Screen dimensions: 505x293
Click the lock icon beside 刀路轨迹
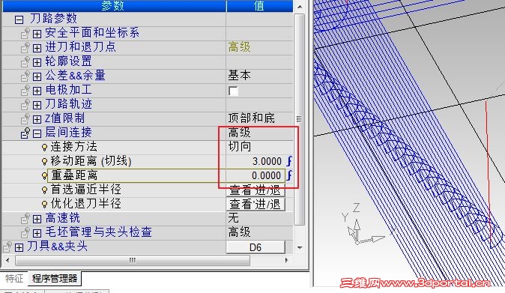[x=25, y=104]
